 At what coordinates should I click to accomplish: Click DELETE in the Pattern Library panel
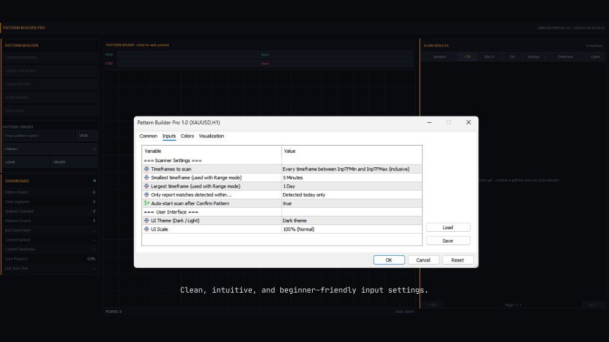[x=74, y=162]
